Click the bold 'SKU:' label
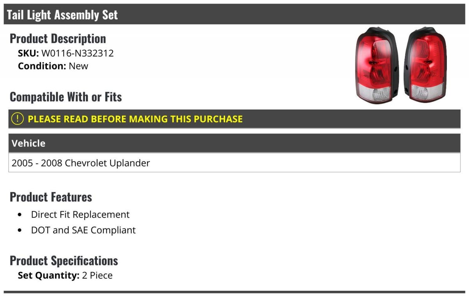The height and width of the screenshot is (297, 469). (x=28, y=53)
